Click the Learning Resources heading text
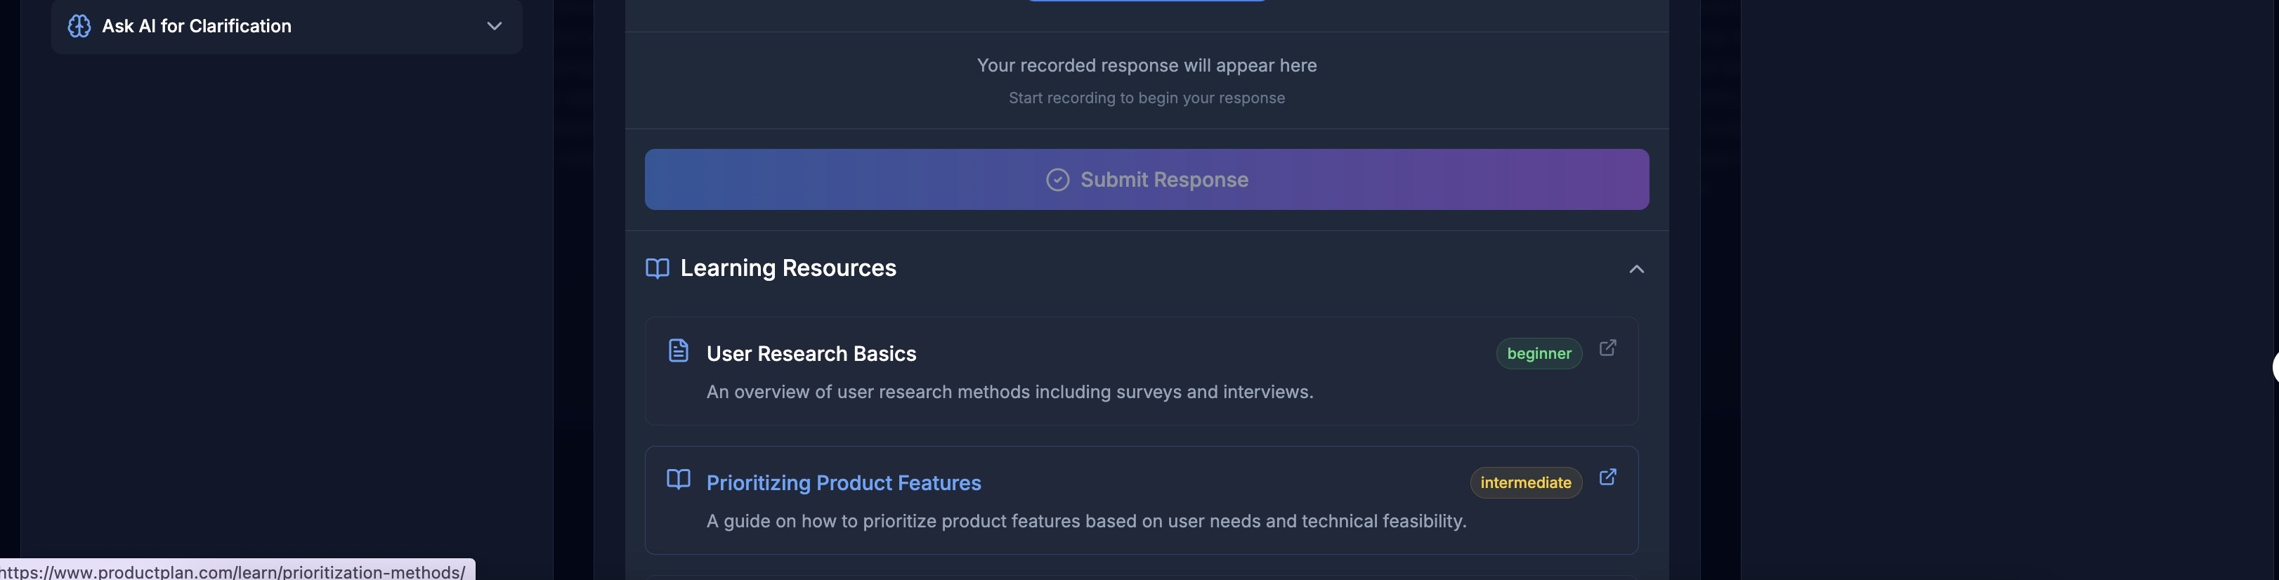 point(788,269)
